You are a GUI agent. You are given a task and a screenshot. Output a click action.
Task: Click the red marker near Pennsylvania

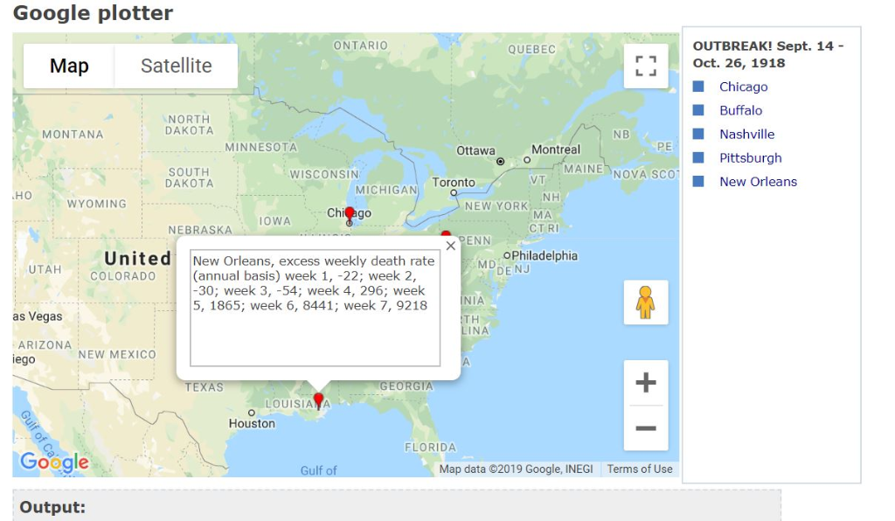coord(446,234)
